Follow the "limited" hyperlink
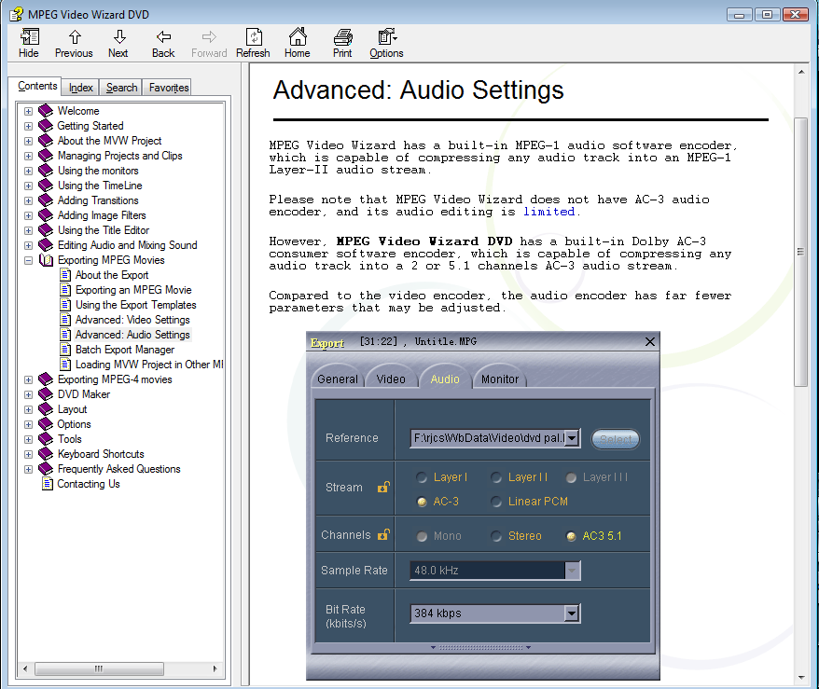Image resolution: width=819 pixels, height=689 pixels. click(548, 212)
